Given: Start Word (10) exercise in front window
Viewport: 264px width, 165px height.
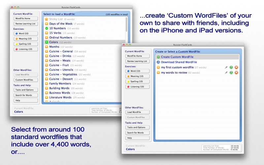Looking at the screenshot, I should (137, 71).
